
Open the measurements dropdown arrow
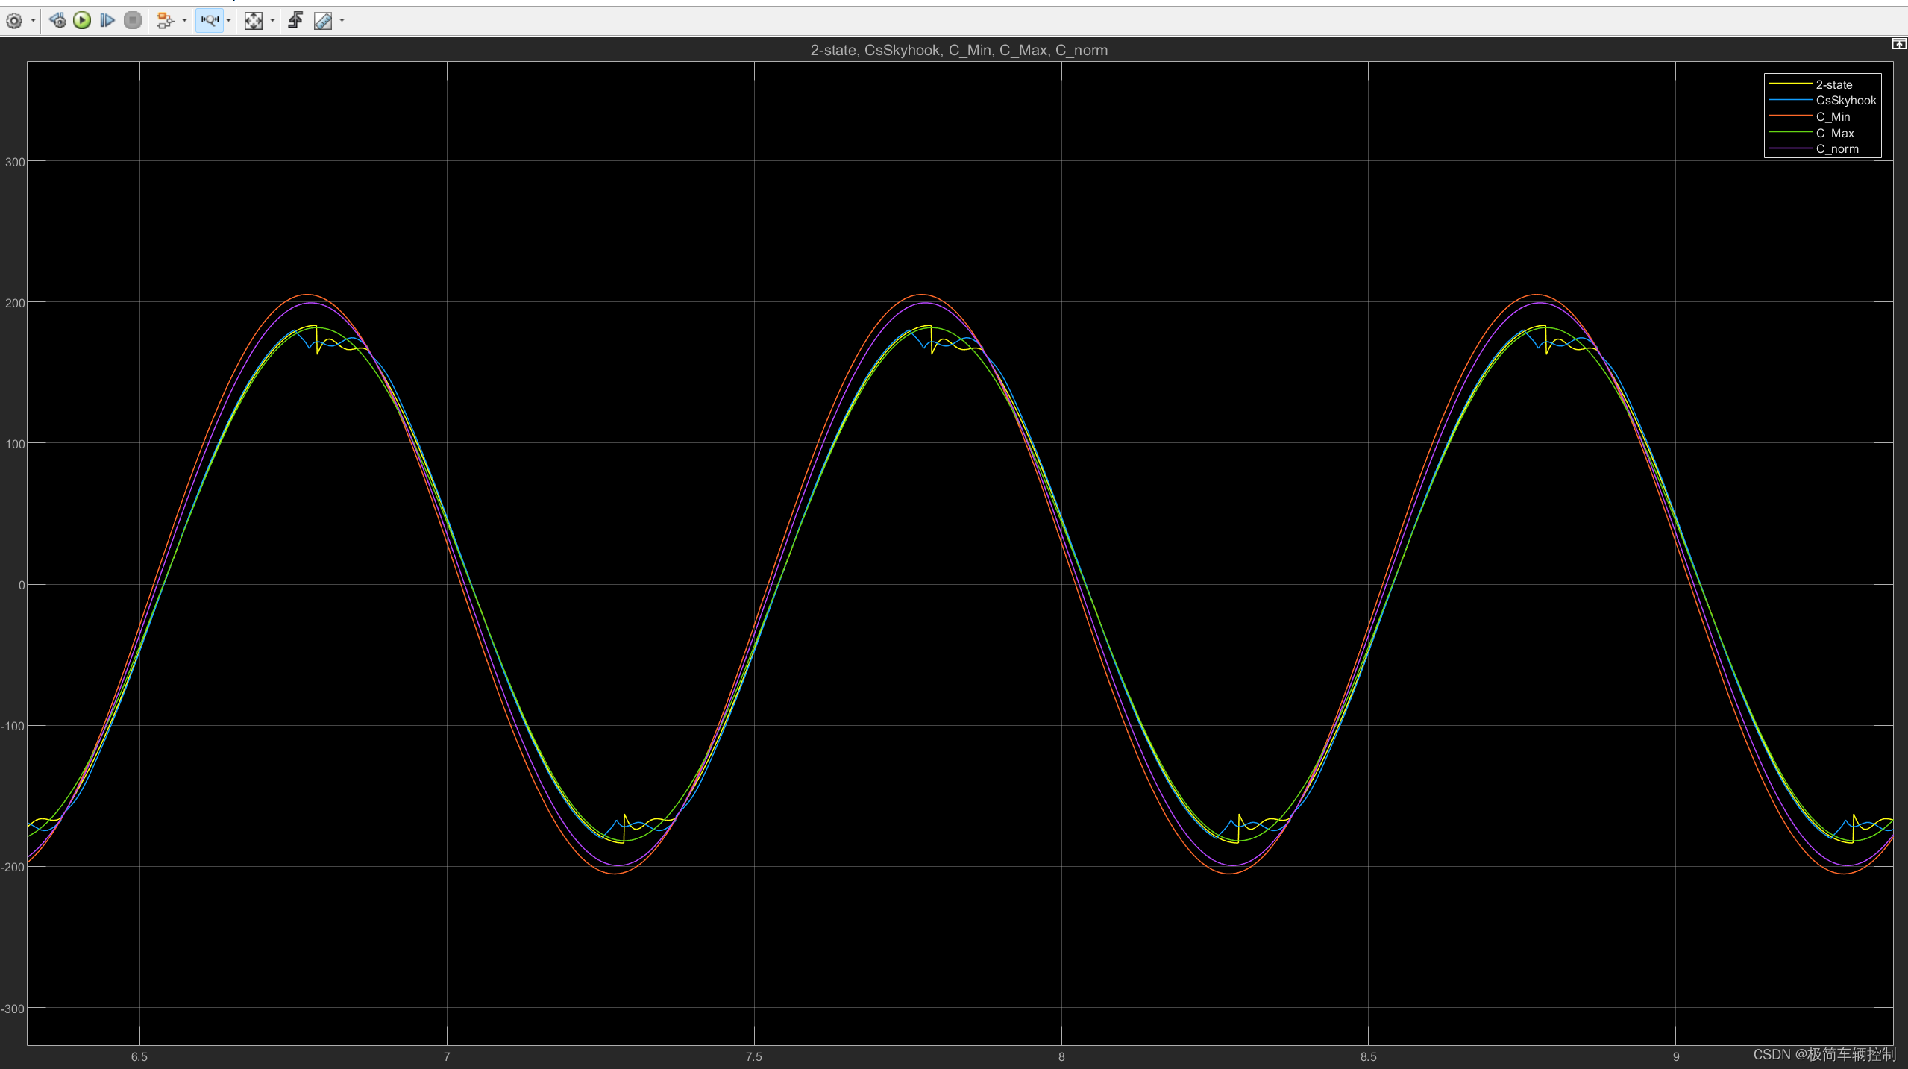342,21
